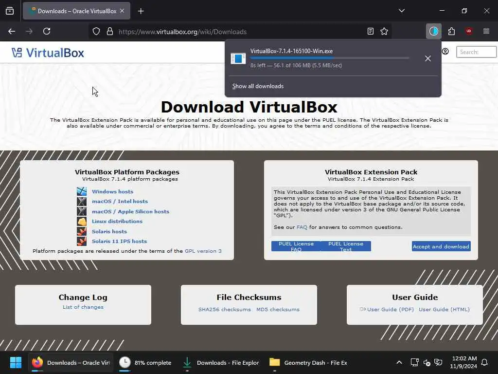
Task: Click the PUEL License Text button
Action: (346, 246)
